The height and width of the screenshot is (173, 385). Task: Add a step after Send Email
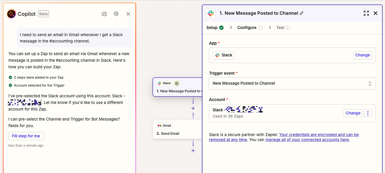193,151
